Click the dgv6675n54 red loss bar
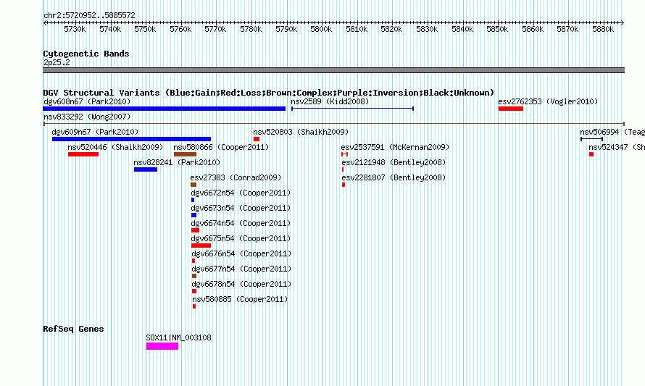Screen dimensions: 645x386 click(x=201, y=246)
